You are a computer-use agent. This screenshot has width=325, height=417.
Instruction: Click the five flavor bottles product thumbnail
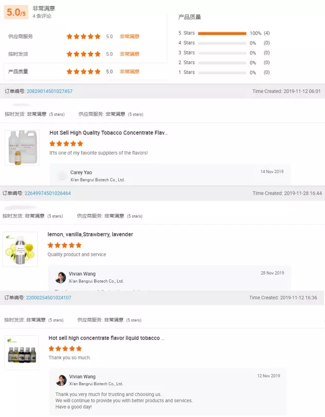click(22, 352)
